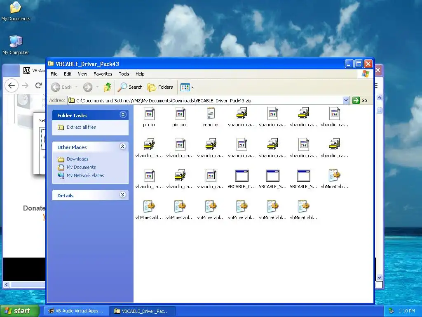This screenshot has height=317, width=422.
Task: Open the Forward history dropdown arrow
Action: (97, 87)
